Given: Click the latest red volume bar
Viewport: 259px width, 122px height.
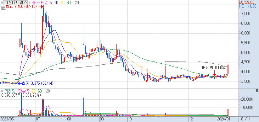Looking at the screenshot, I should pyautogui.click(x=228, y=113).
